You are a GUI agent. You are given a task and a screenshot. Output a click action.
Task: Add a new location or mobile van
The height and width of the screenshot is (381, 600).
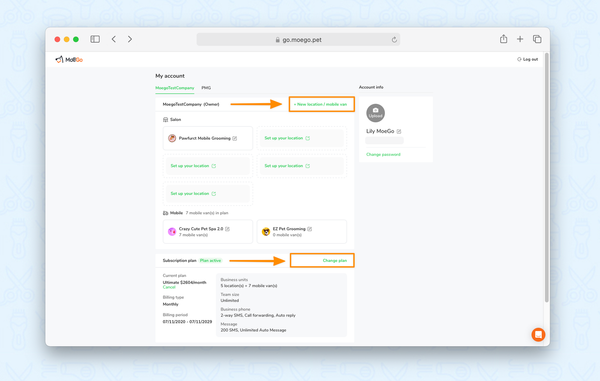(320, 104)
